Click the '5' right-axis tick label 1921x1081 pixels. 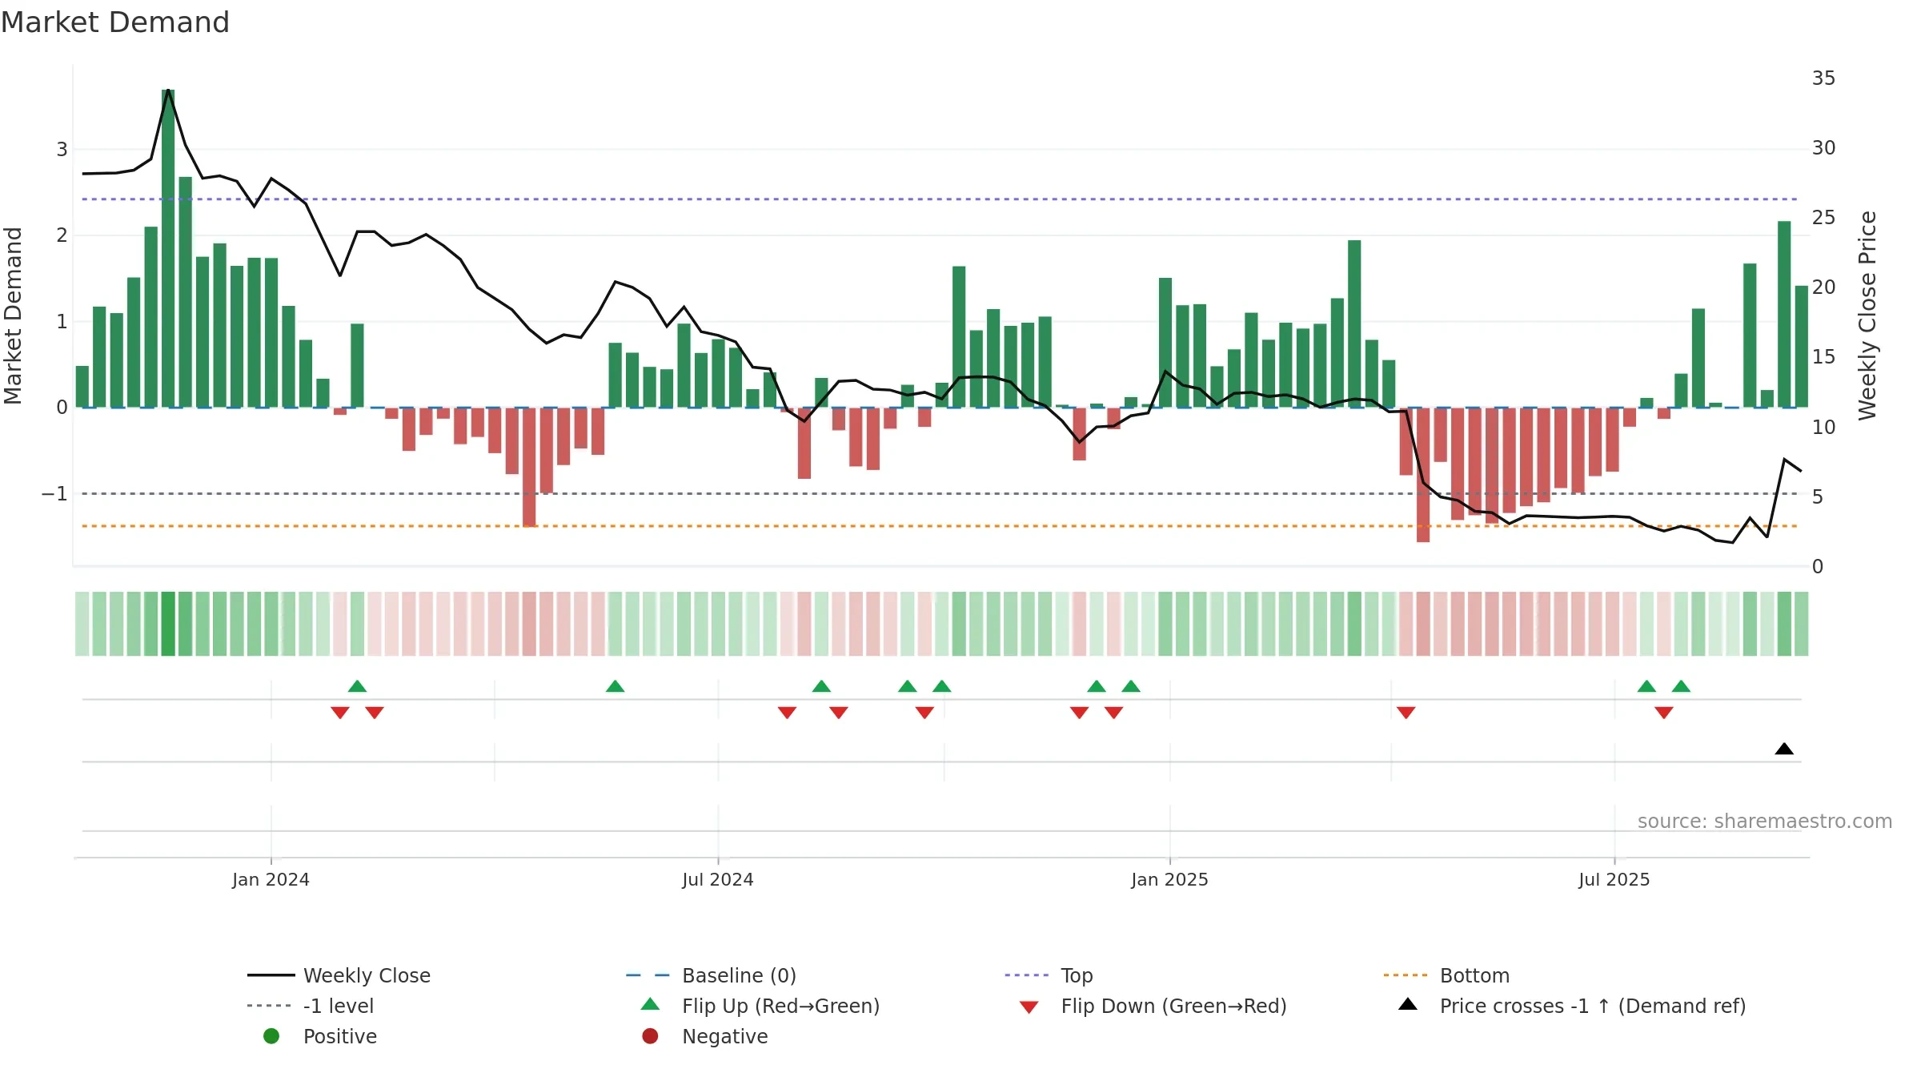(1818, 496)
